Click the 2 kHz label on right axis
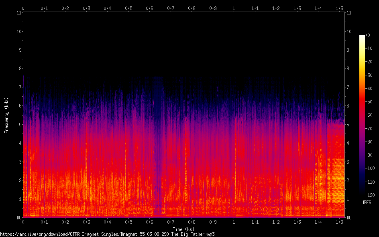This screenshot has width=379, height=237. (348, 180)
